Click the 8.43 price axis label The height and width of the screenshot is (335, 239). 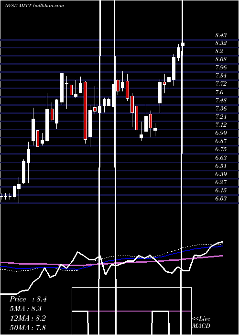coord(221,35)
